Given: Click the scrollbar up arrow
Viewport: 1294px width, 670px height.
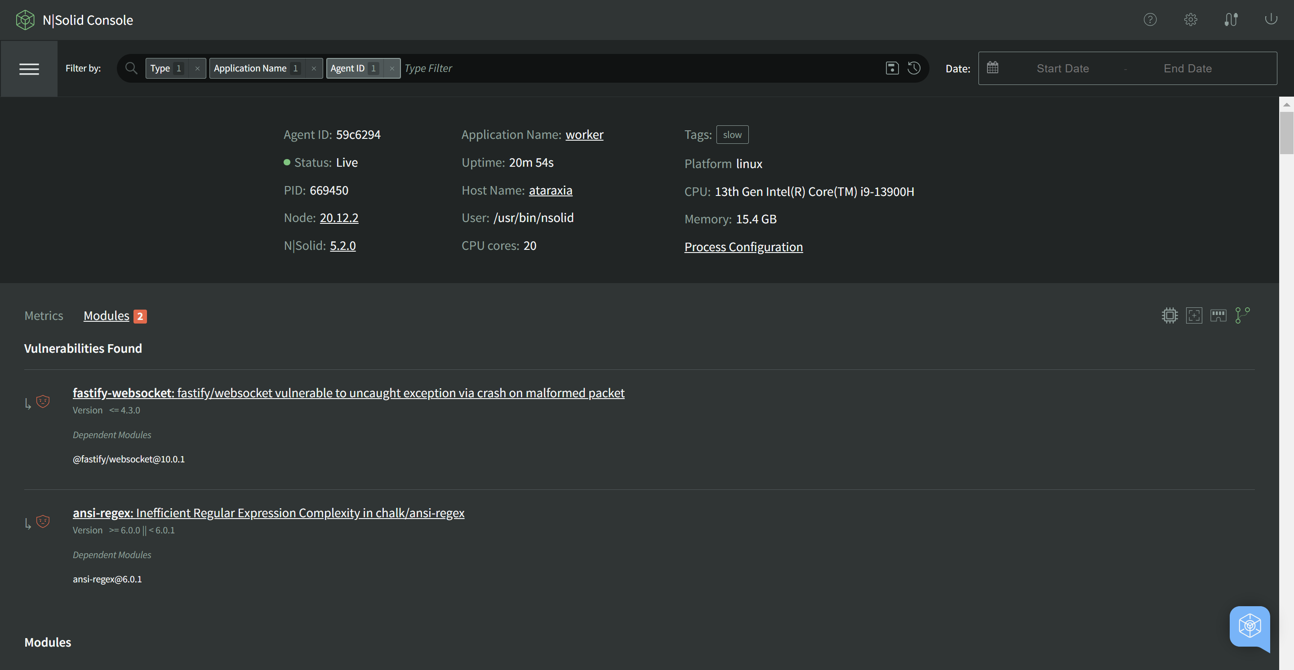Looking at the screenshot, I should (x=1286, y=104).
